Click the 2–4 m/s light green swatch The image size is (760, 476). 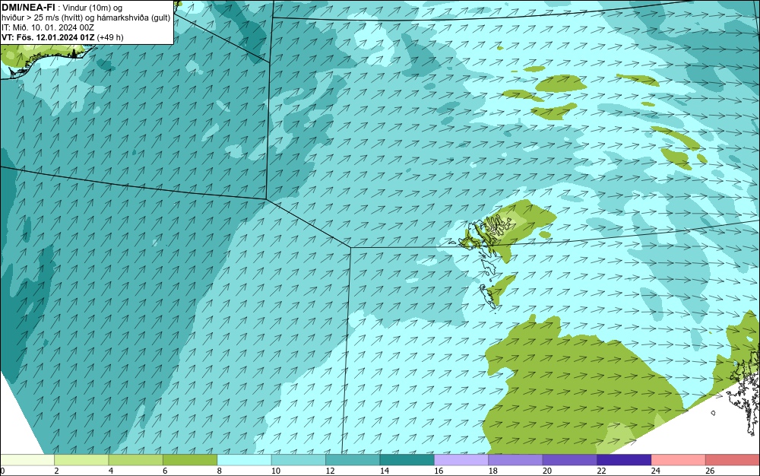click(81, 460)
